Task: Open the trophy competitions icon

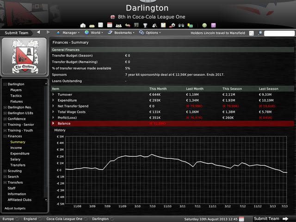Action: (145, 25)
